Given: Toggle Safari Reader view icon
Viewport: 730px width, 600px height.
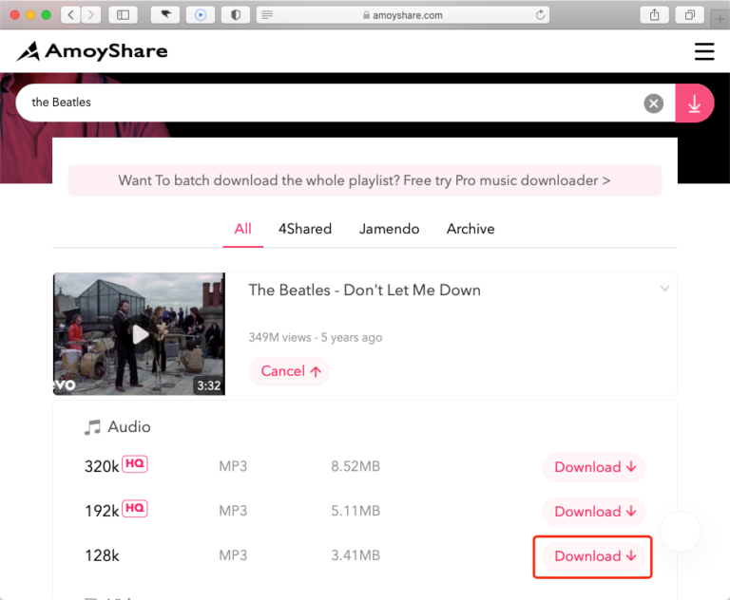Looking at the screenshot, I should tap(266, 15).
